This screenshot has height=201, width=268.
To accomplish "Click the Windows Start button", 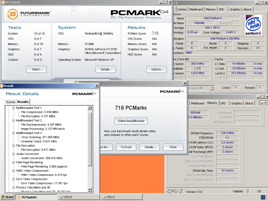I will 7,197.
